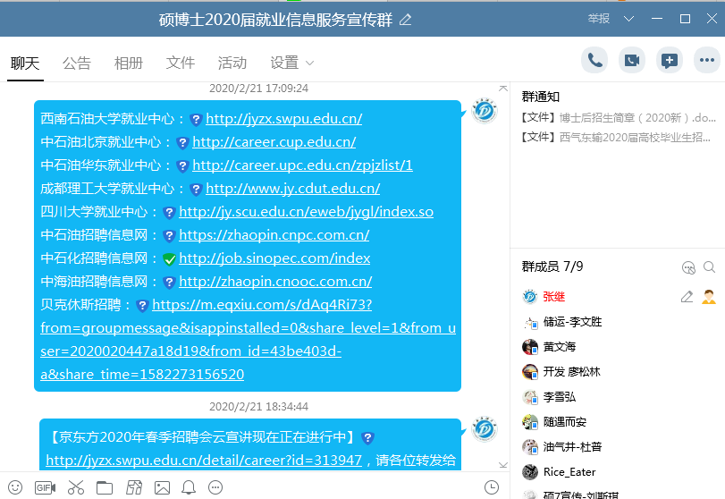Open the member interaction icon beside search
725x499 pixels.
coord(688,267)
